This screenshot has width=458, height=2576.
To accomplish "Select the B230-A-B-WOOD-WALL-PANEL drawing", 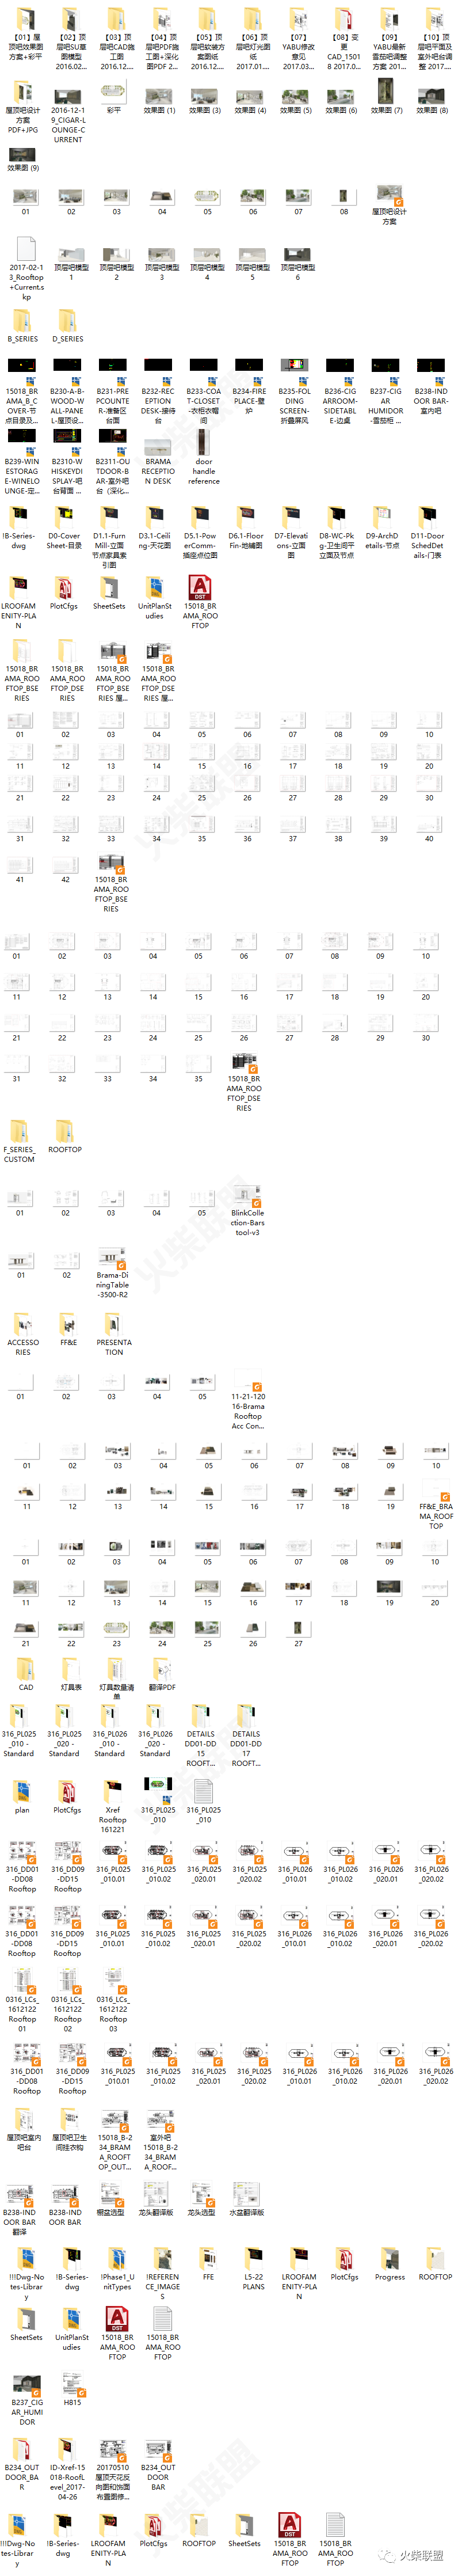I will pos(67,392).
